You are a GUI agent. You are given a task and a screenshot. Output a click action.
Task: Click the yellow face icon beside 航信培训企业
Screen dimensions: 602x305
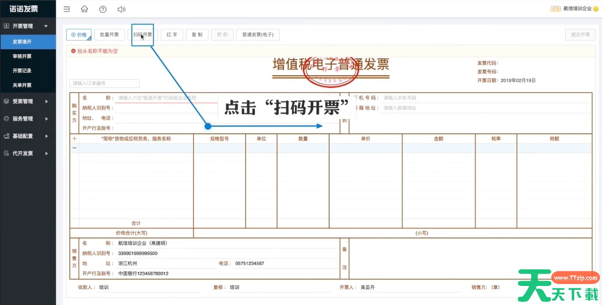point(596,9)
